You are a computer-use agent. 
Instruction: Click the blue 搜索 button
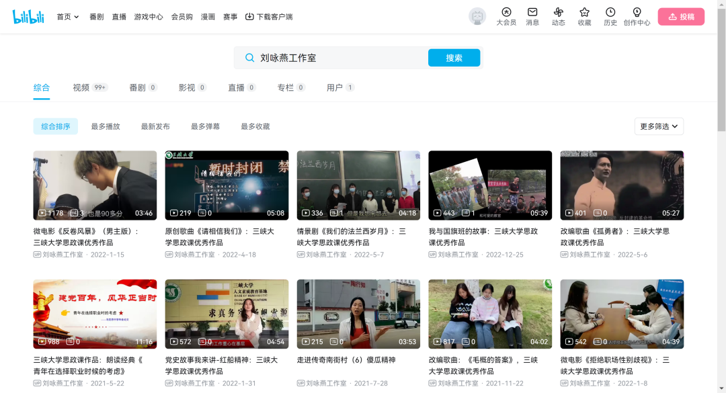(x=454, y=58)
